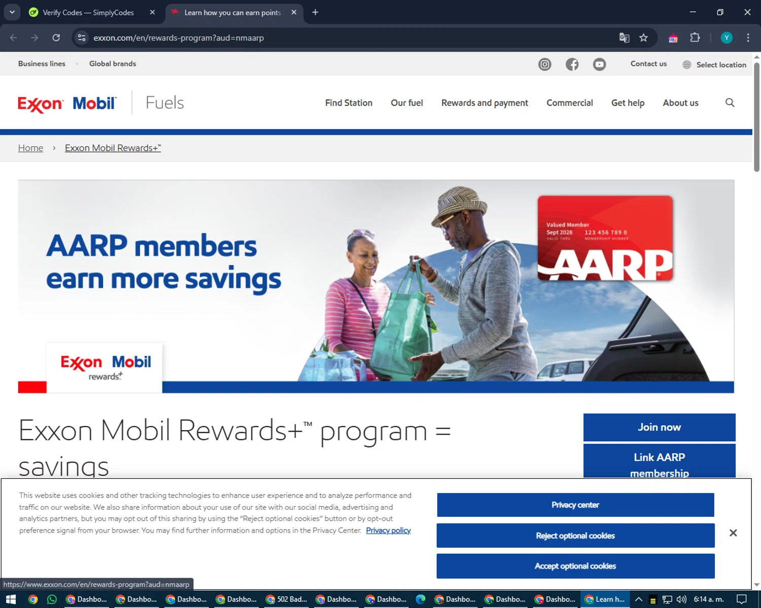
Task: Open the Extensions puzzle icon
Action: click(x=695, y=37)
